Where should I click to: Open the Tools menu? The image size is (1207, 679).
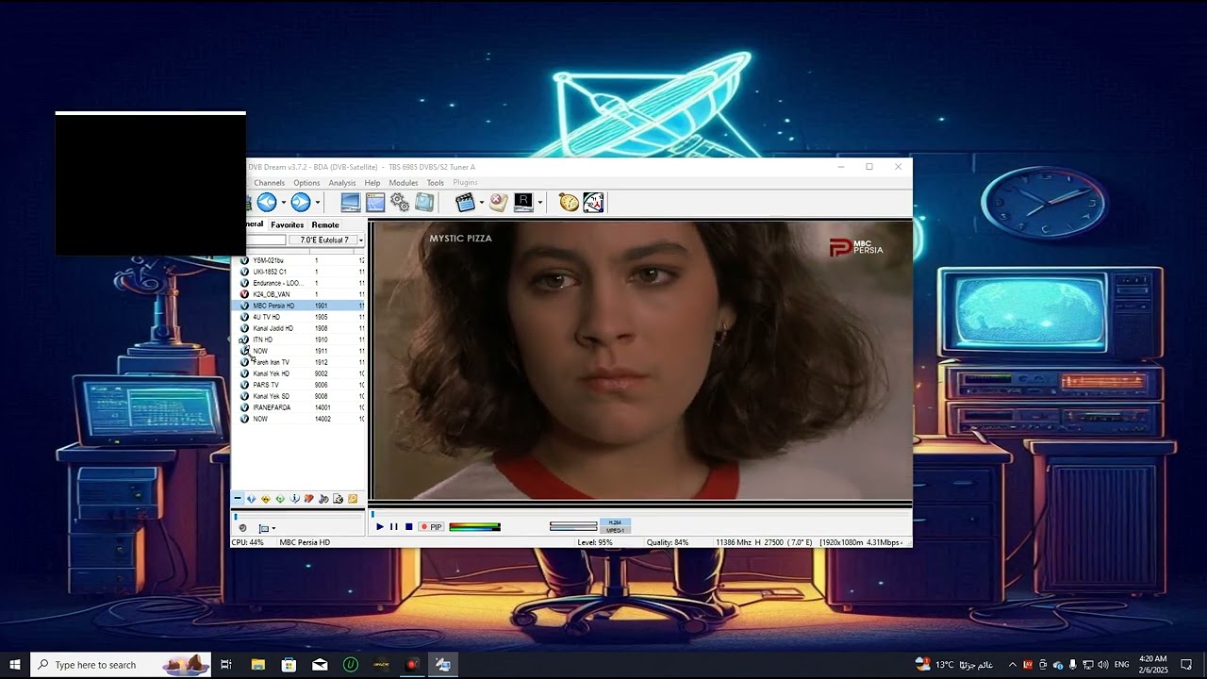435,183
